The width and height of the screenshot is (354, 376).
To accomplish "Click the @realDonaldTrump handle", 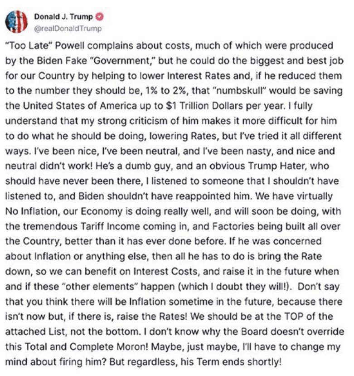I will [x=68, y=29].
